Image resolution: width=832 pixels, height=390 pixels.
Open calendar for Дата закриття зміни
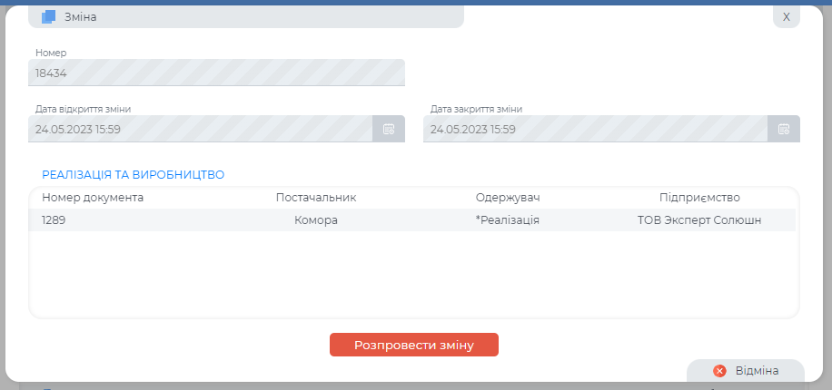pos(783,129)
